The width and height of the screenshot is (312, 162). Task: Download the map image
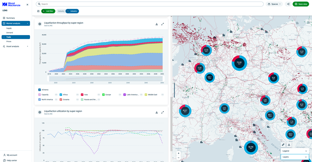289,144
